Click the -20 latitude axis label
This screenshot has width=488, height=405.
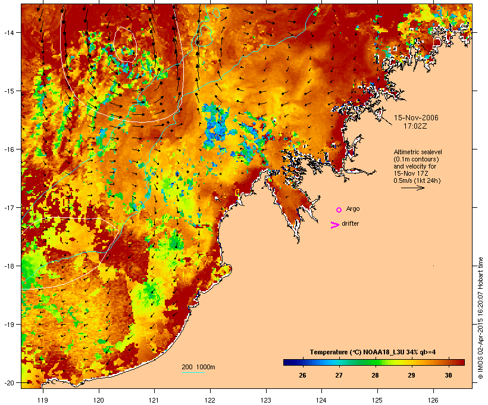(8, 382)
